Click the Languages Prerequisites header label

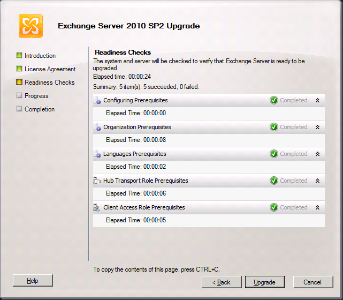click(x=135, y=154)
